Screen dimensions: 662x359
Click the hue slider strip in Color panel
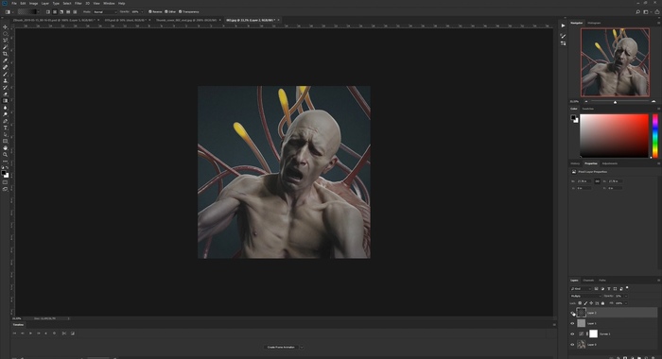654,136
